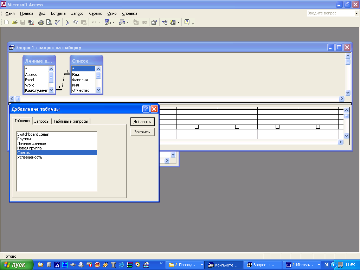Run spelling check with the ABC checkmark icon
Viewport: 360px width, 270px height.
click(57, 22)
